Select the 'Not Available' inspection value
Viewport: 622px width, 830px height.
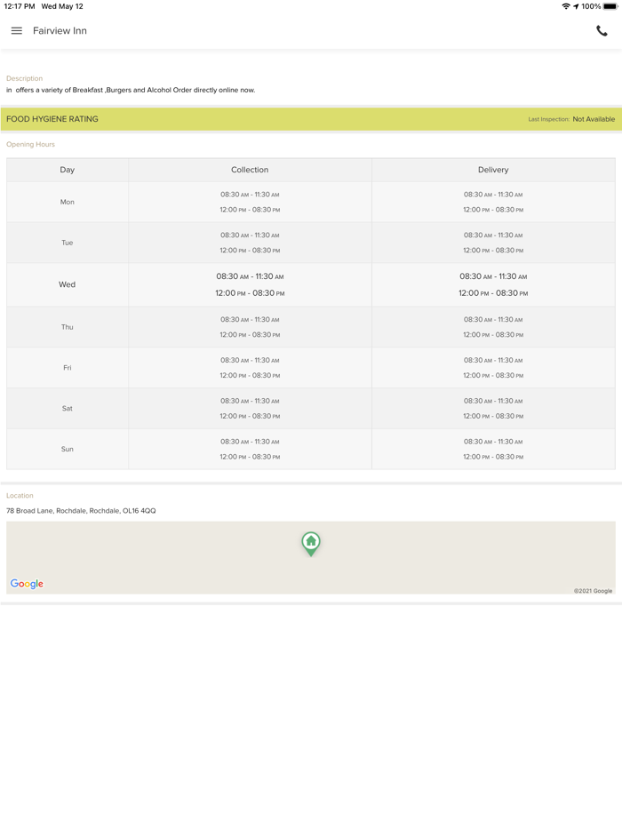(x=594, y=119)
